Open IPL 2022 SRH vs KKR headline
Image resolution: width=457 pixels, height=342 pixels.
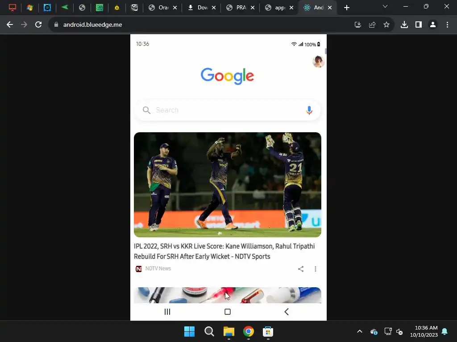tap(224, 251)
